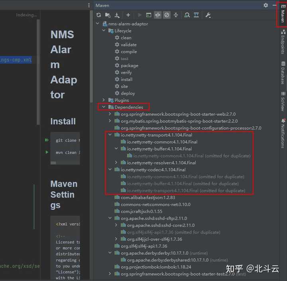This screenshot has height=281, width=287.
Task: Expand mybatis-spring-boot-starter dependency
Action: pyautogui.click(x=110, y=121)
